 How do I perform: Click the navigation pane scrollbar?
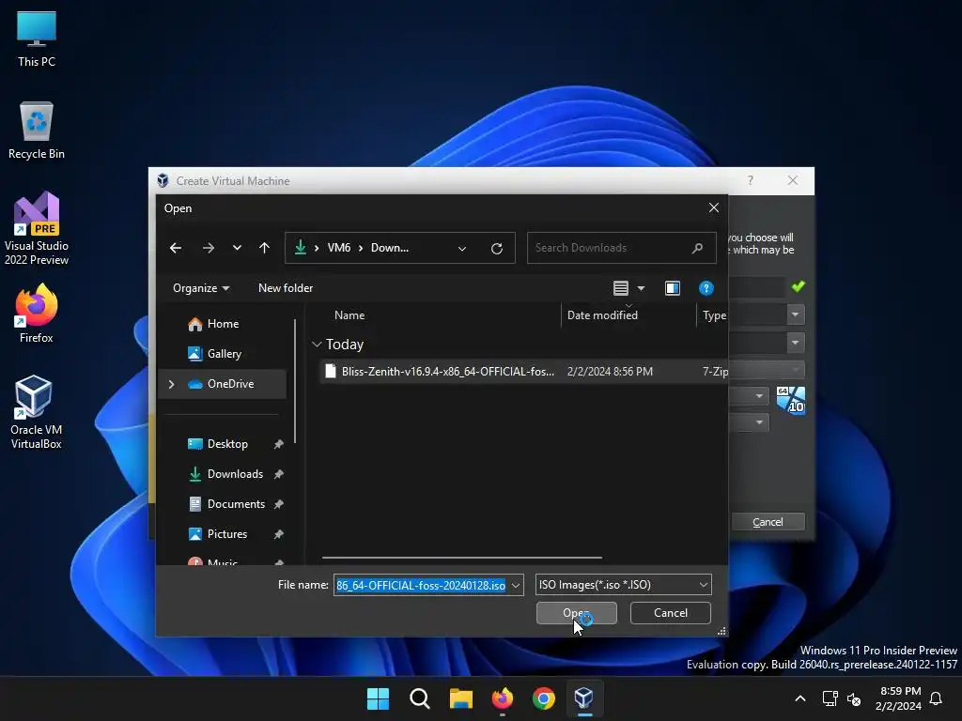[295, 380]
